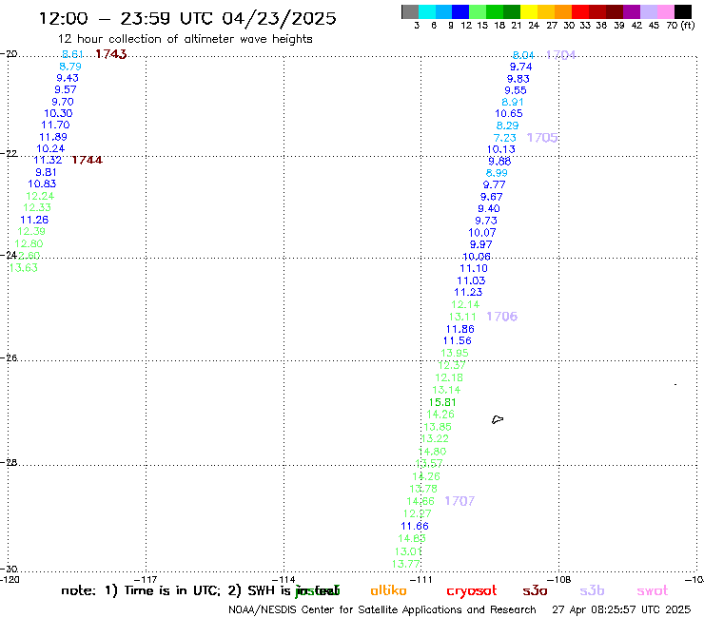Select the wave height '11.32'
This screenshot has width=704, height=618.
click(48, 160)
